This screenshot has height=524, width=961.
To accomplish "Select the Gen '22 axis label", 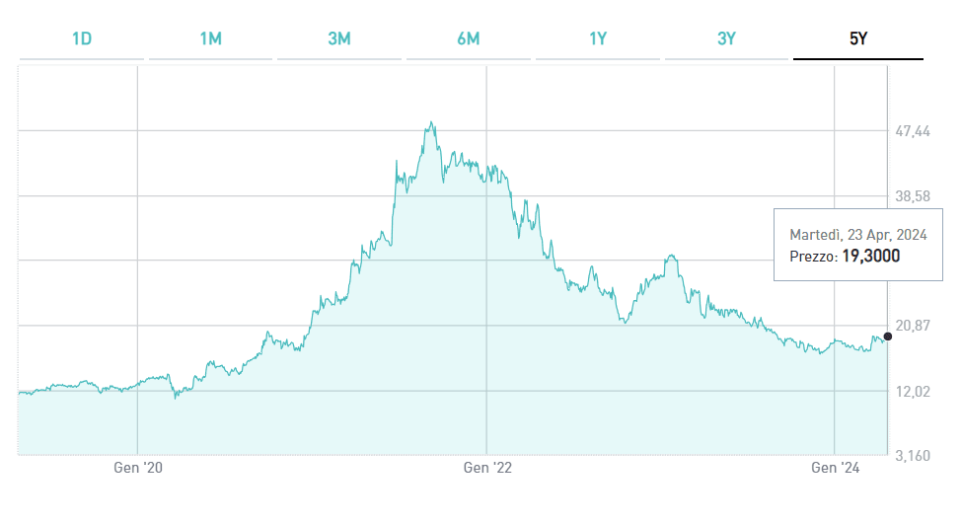I will (487, 468).
